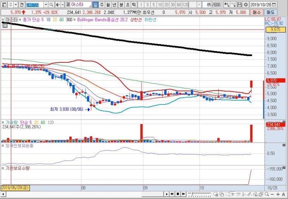Click the 상한선 upper band legend label
This screenshot has height=199, width=288.
(136, 20)
